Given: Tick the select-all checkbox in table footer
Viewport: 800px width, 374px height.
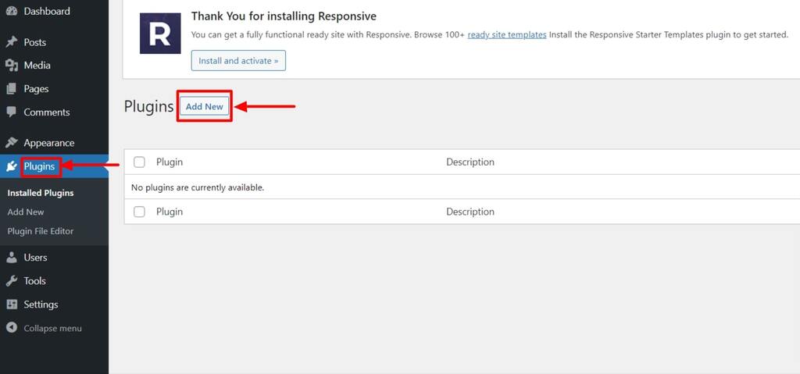Looking at the screenshot, I should click(x=139, y=212).
